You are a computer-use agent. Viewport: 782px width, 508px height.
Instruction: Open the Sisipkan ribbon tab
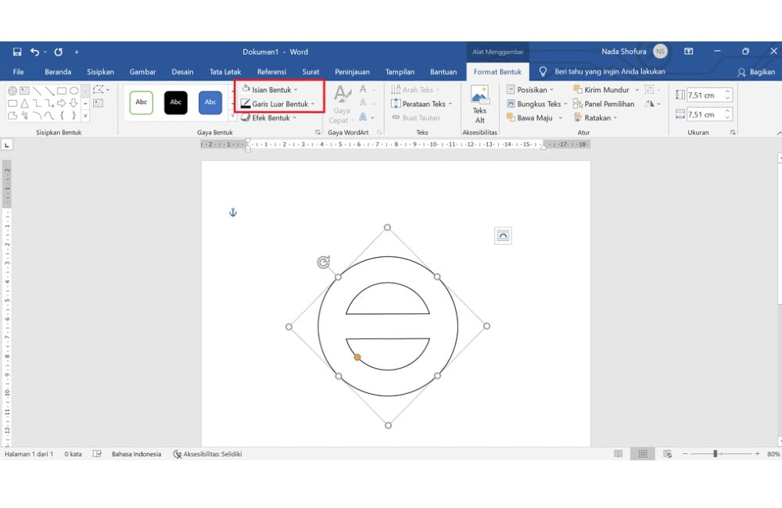point(100,71)
